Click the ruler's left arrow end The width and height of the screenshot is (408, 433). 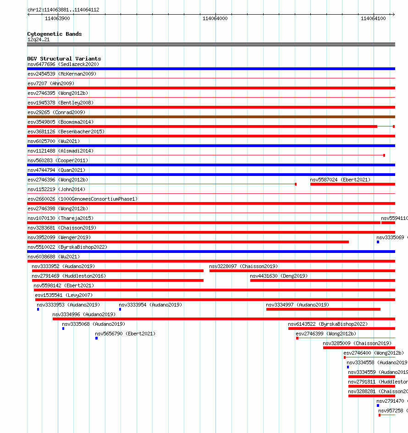[29, 14]
